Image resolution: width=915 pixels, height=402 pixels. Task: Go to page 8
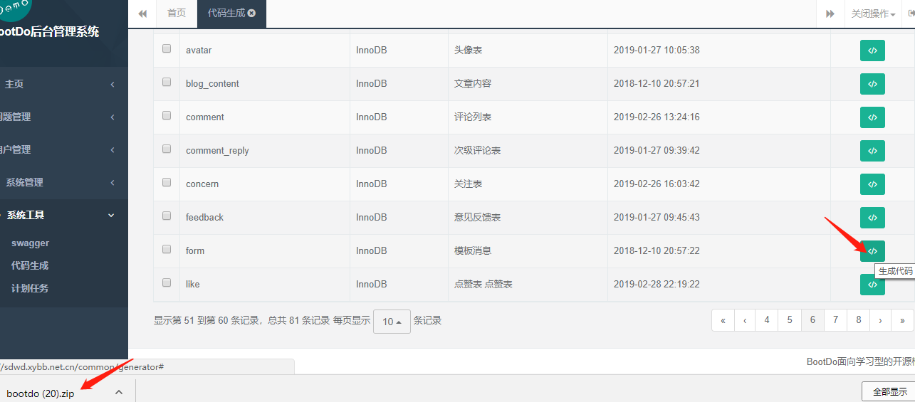[858, 320]
